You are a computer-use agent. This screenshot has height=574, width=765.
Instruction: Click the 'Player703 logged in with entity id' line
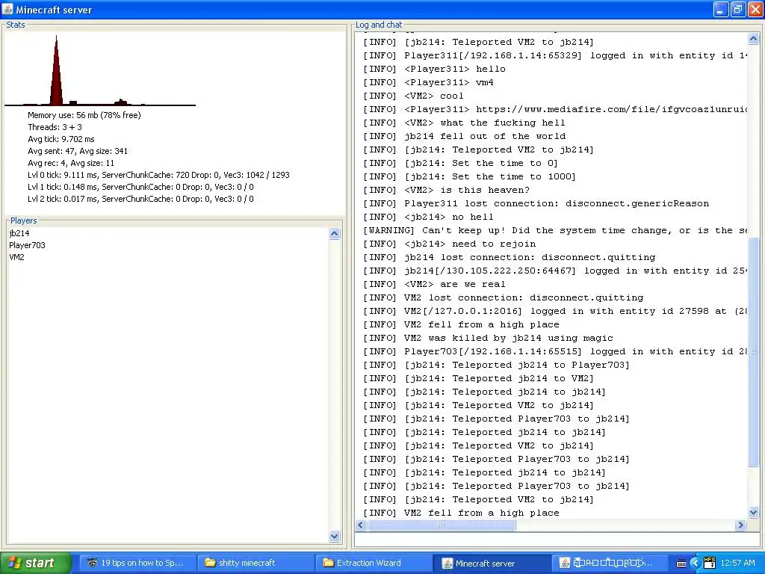[x=555, y=351]
